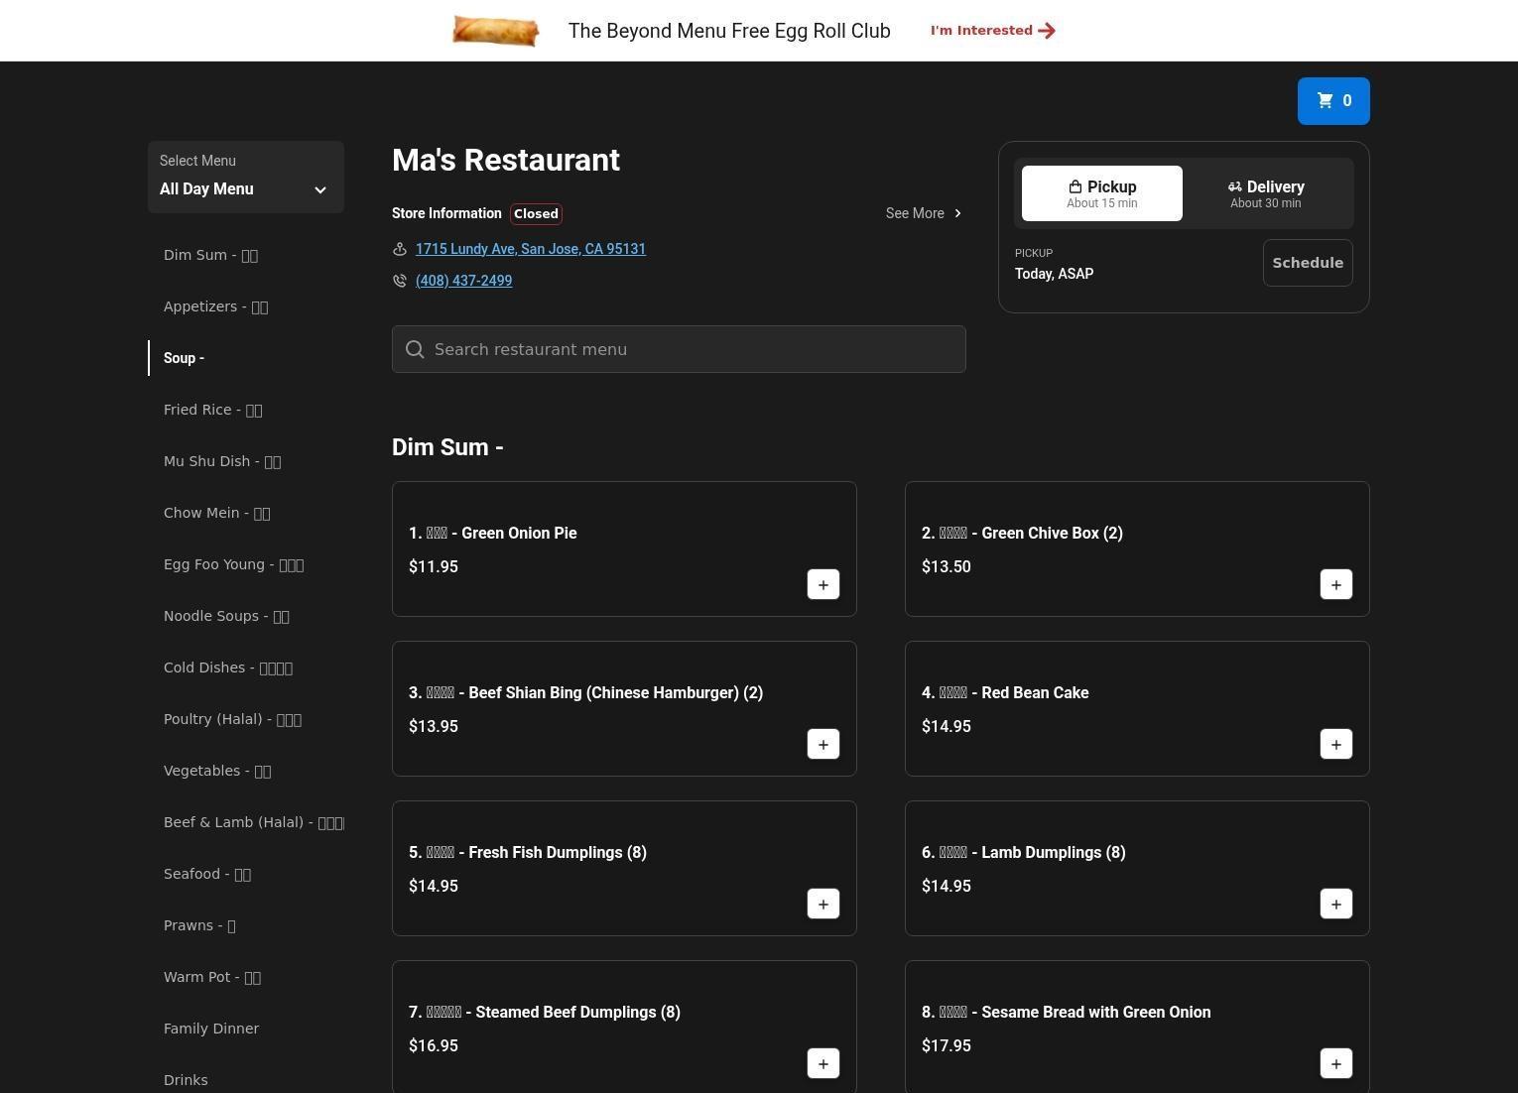The image size is (1518, 1093).
Task: Go to Noodle Soups category
Action: tap(226, 616)
